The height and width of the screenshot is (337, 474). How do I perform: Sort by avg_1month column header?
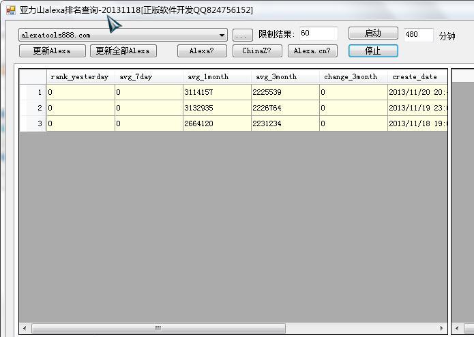tap(217, 77)
